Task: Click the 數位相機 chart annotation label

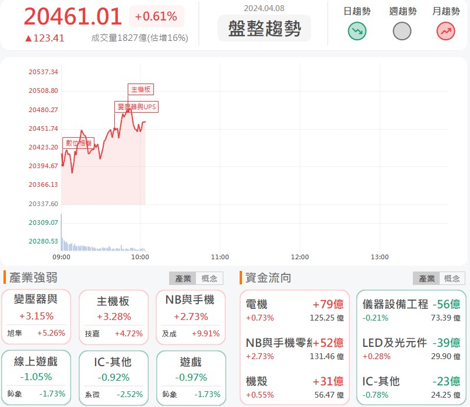Action: pos(79,143)
